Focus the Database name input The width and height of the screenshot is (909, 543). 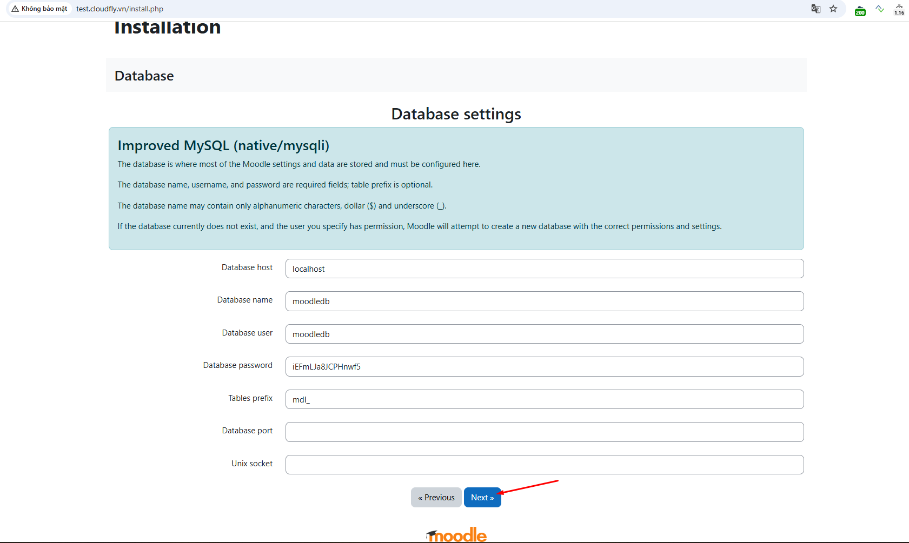coord(544,301)
